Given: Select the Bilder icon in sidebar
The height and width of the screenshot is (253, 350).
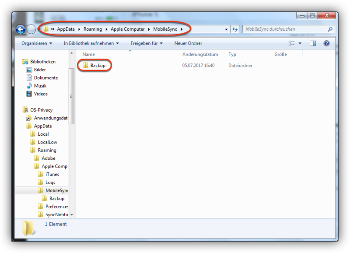Looking at the screenshot, I should click(29, 70).
